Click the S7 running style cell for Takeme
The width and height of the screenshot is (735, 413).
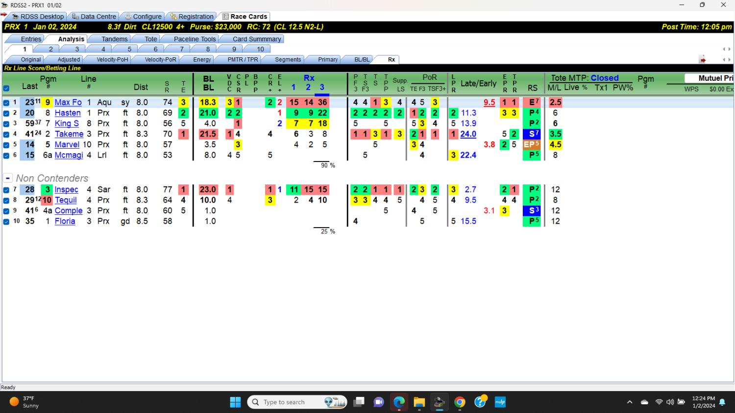coord(532,134)
